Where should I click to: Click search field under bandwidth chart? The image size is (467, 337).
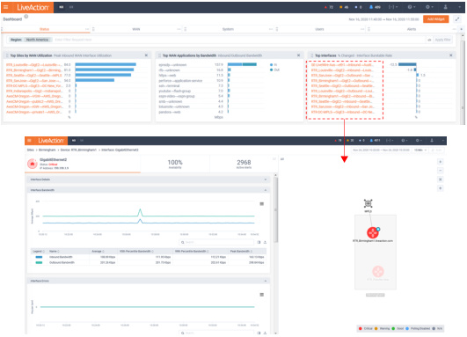click(216, 242)
